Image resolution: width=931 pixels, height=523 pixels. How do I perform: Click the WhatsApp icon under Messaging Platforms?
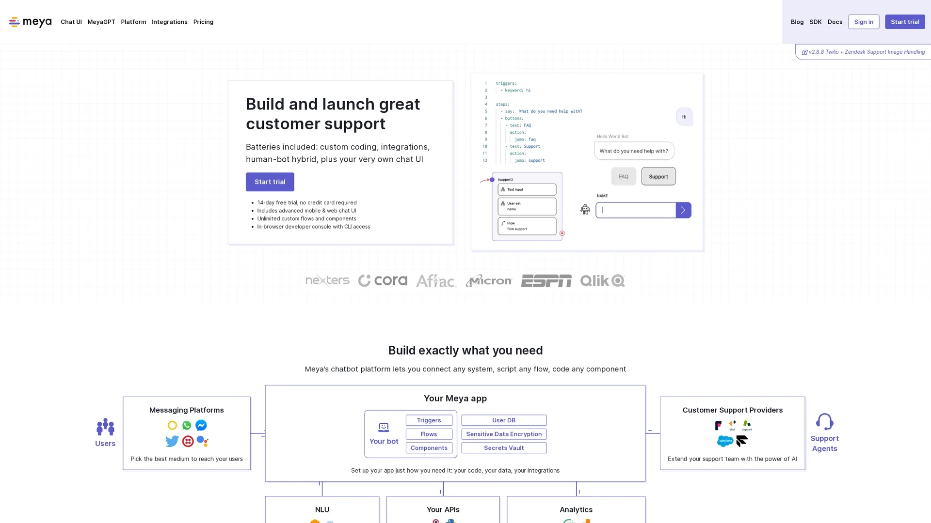tap(187, 425)
